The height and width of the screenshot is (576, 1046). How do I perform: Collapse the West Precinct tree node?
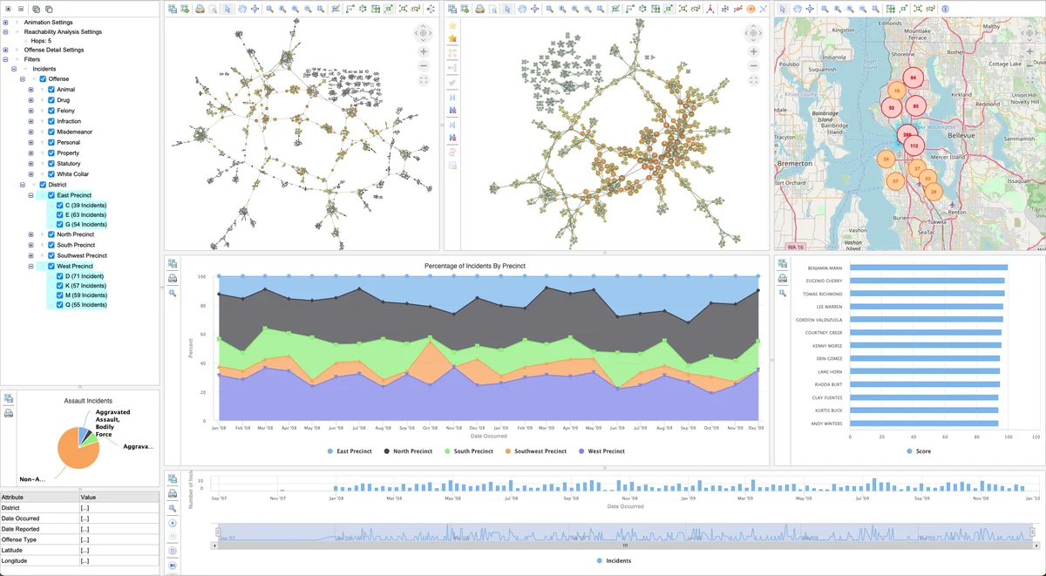coord(31,266)
